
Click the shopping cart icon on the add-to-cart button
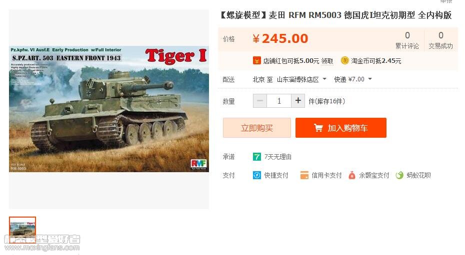(318, 128)
